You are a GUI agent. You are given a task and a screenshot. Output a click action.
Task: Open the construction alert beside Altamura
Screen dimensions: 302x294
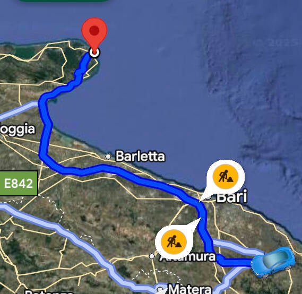click(x=174, y=242)
